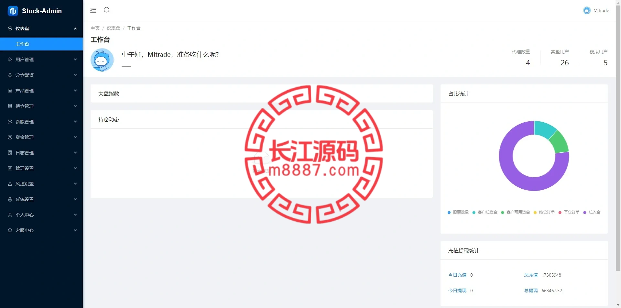Click the 持仓动态 card header
621x308 pixels.
262,120
